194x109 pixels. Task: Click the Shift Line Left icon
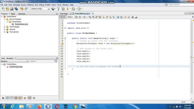click(118, 17)
